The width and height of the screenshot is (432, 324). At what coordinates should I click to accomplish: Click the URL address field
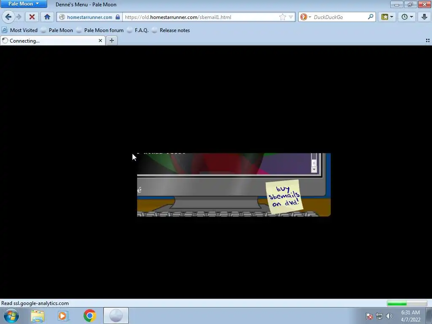tap(200, 17)
